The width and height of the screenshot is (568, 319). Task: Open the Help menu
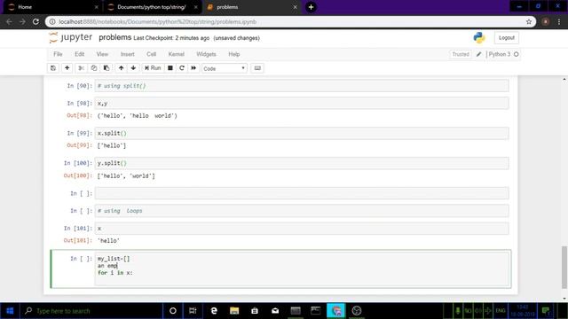pos(234,54)
